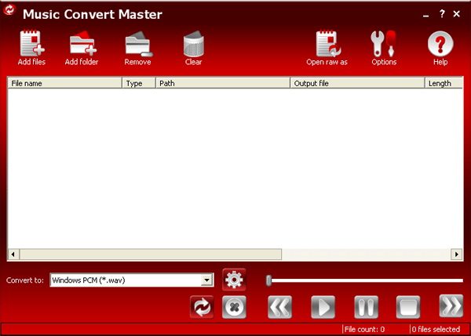The image size is (471, 336).
Task: Sort by Type column header
Action: 139,83
